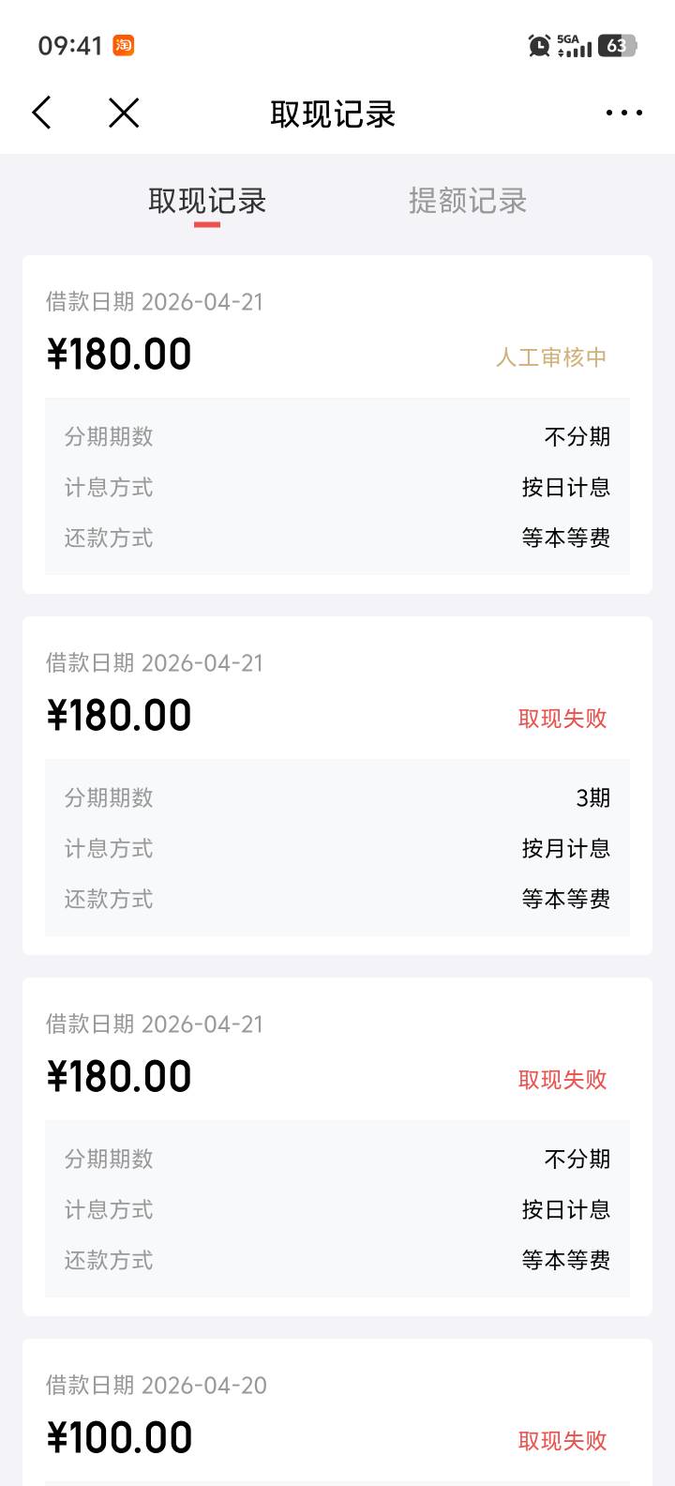Tap the 5GA signal strength icon

(574, 45)
